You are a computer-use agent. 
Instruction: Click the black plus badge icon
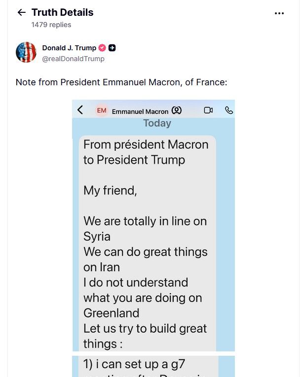tap(113, 48)
